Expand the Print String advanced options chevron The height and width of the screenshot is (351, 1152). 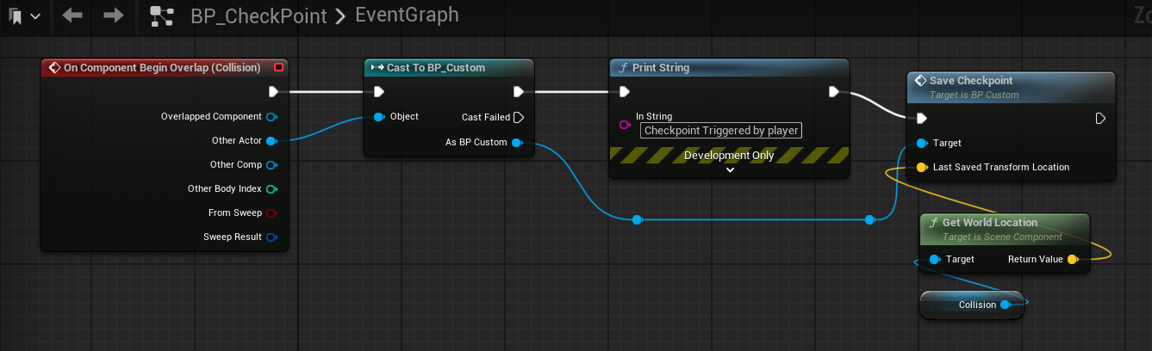tap(730, 169)
